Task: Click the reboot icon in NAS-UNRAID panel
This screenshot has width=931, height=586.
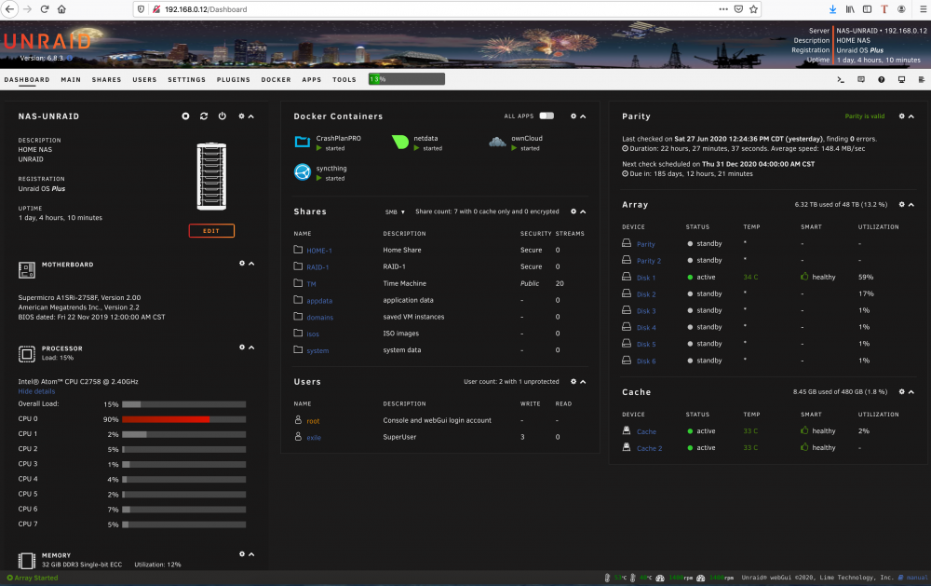Action: point(204,116)
